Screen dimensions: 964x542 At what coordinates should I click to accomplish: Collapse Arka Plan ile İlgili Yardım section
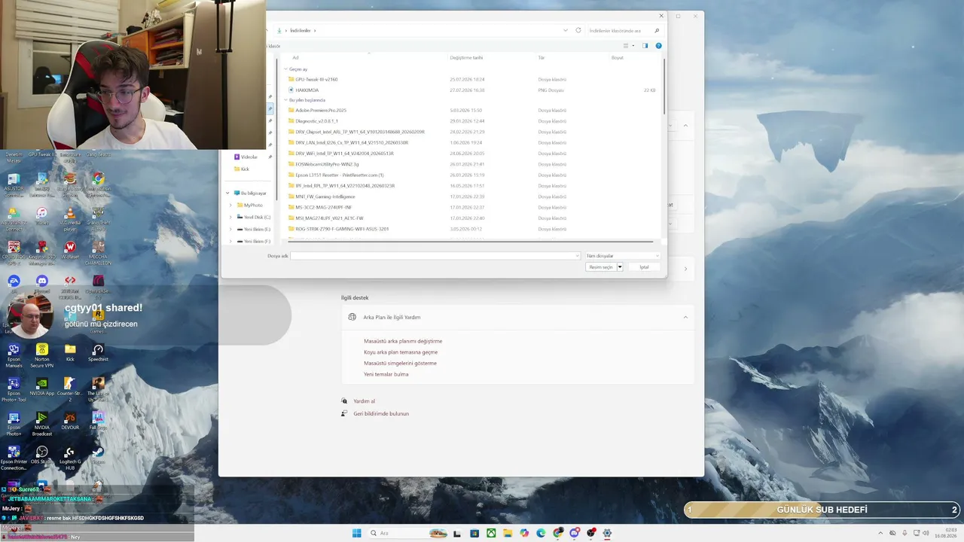pos(685,317)
